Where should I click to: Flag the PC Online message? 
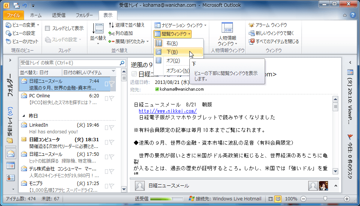(x=112, y=99)
